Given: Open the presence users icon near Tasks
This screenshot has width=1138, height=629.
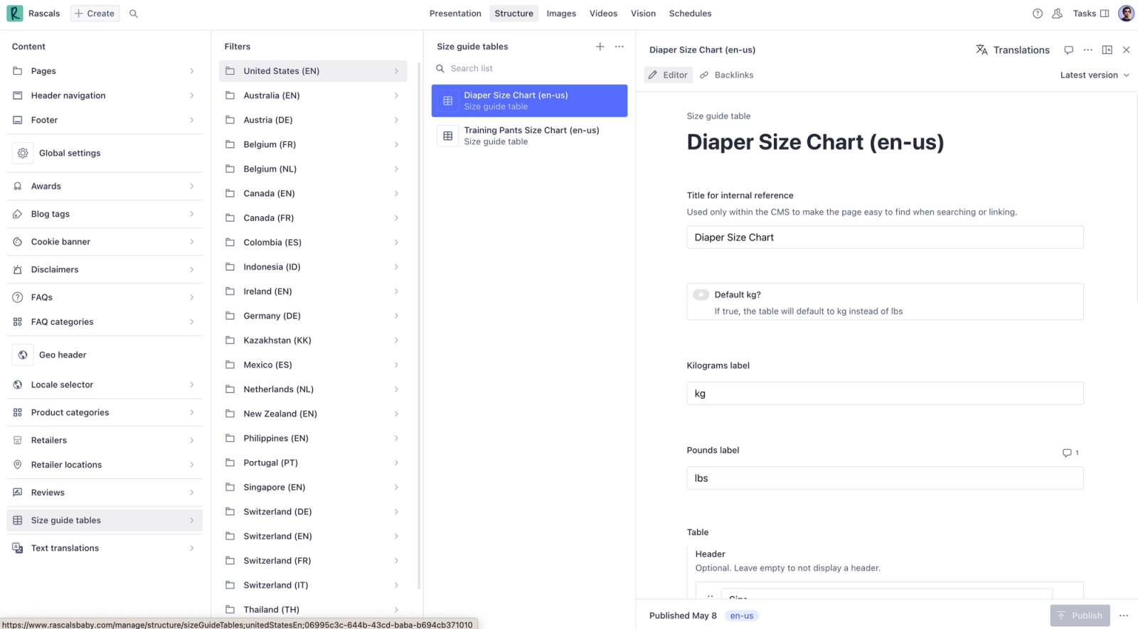Looking at the screenshot, I should pyautogui.click(x=1058, y=14).
